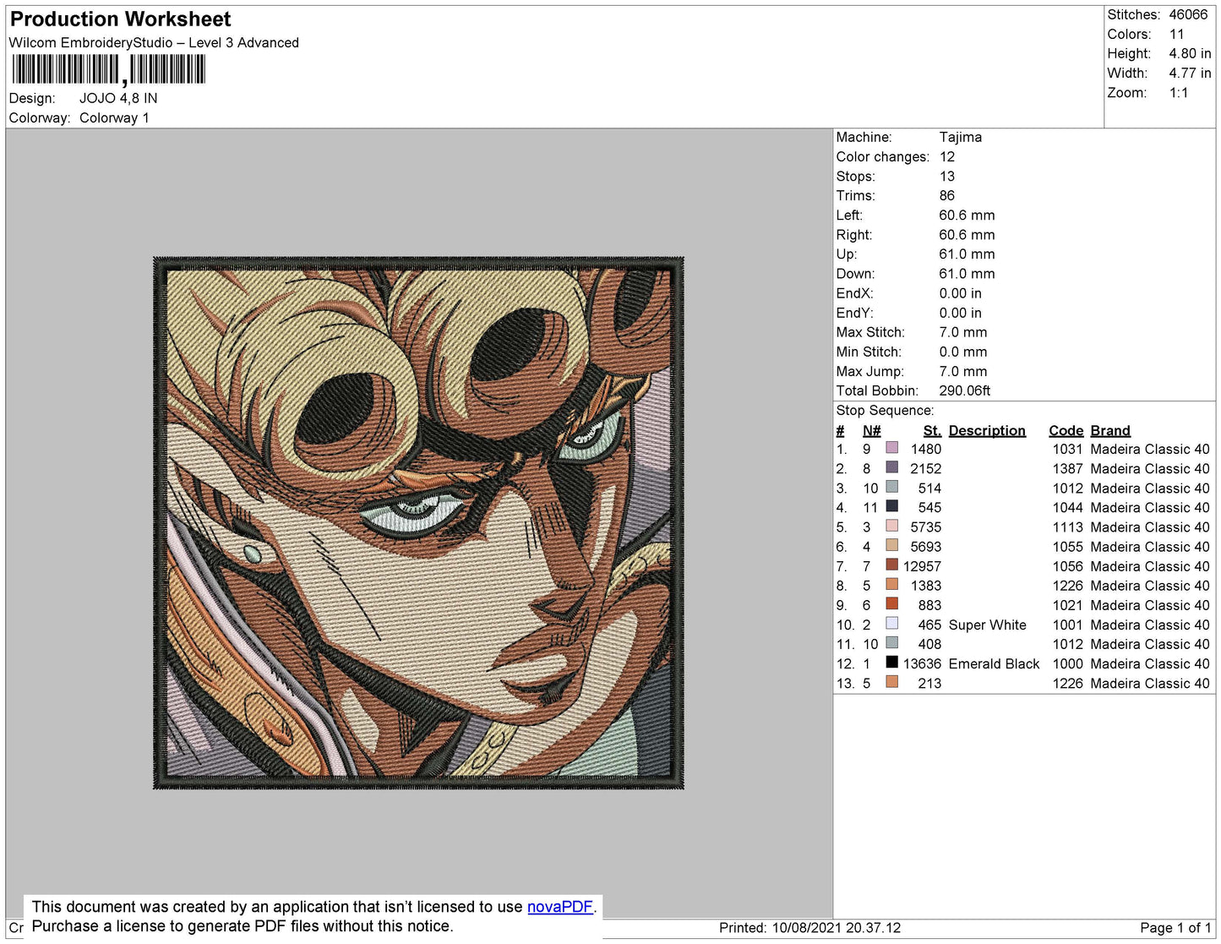Select Emerald Black swatch in row 12
This screenshot has height=944, width=1221.
[x=891, y=663]
